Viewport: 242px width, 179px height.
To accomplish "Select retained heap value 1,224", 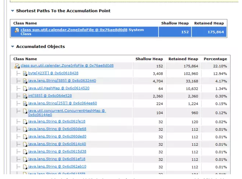I will [x=193, y=104].
